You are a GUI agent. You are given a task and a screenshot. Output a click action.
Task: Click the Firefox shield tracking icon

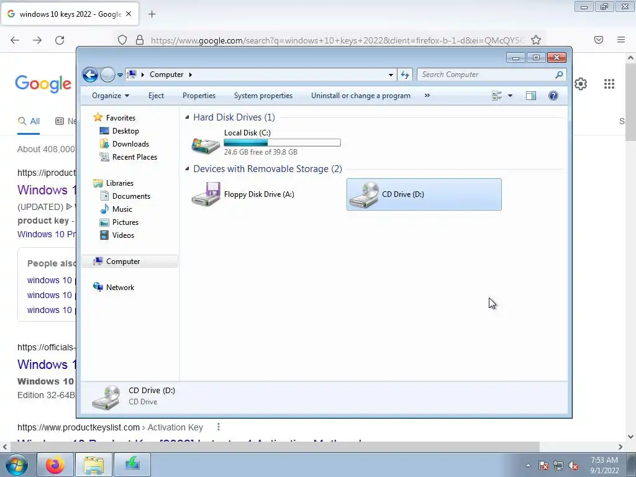pos(122,40)
